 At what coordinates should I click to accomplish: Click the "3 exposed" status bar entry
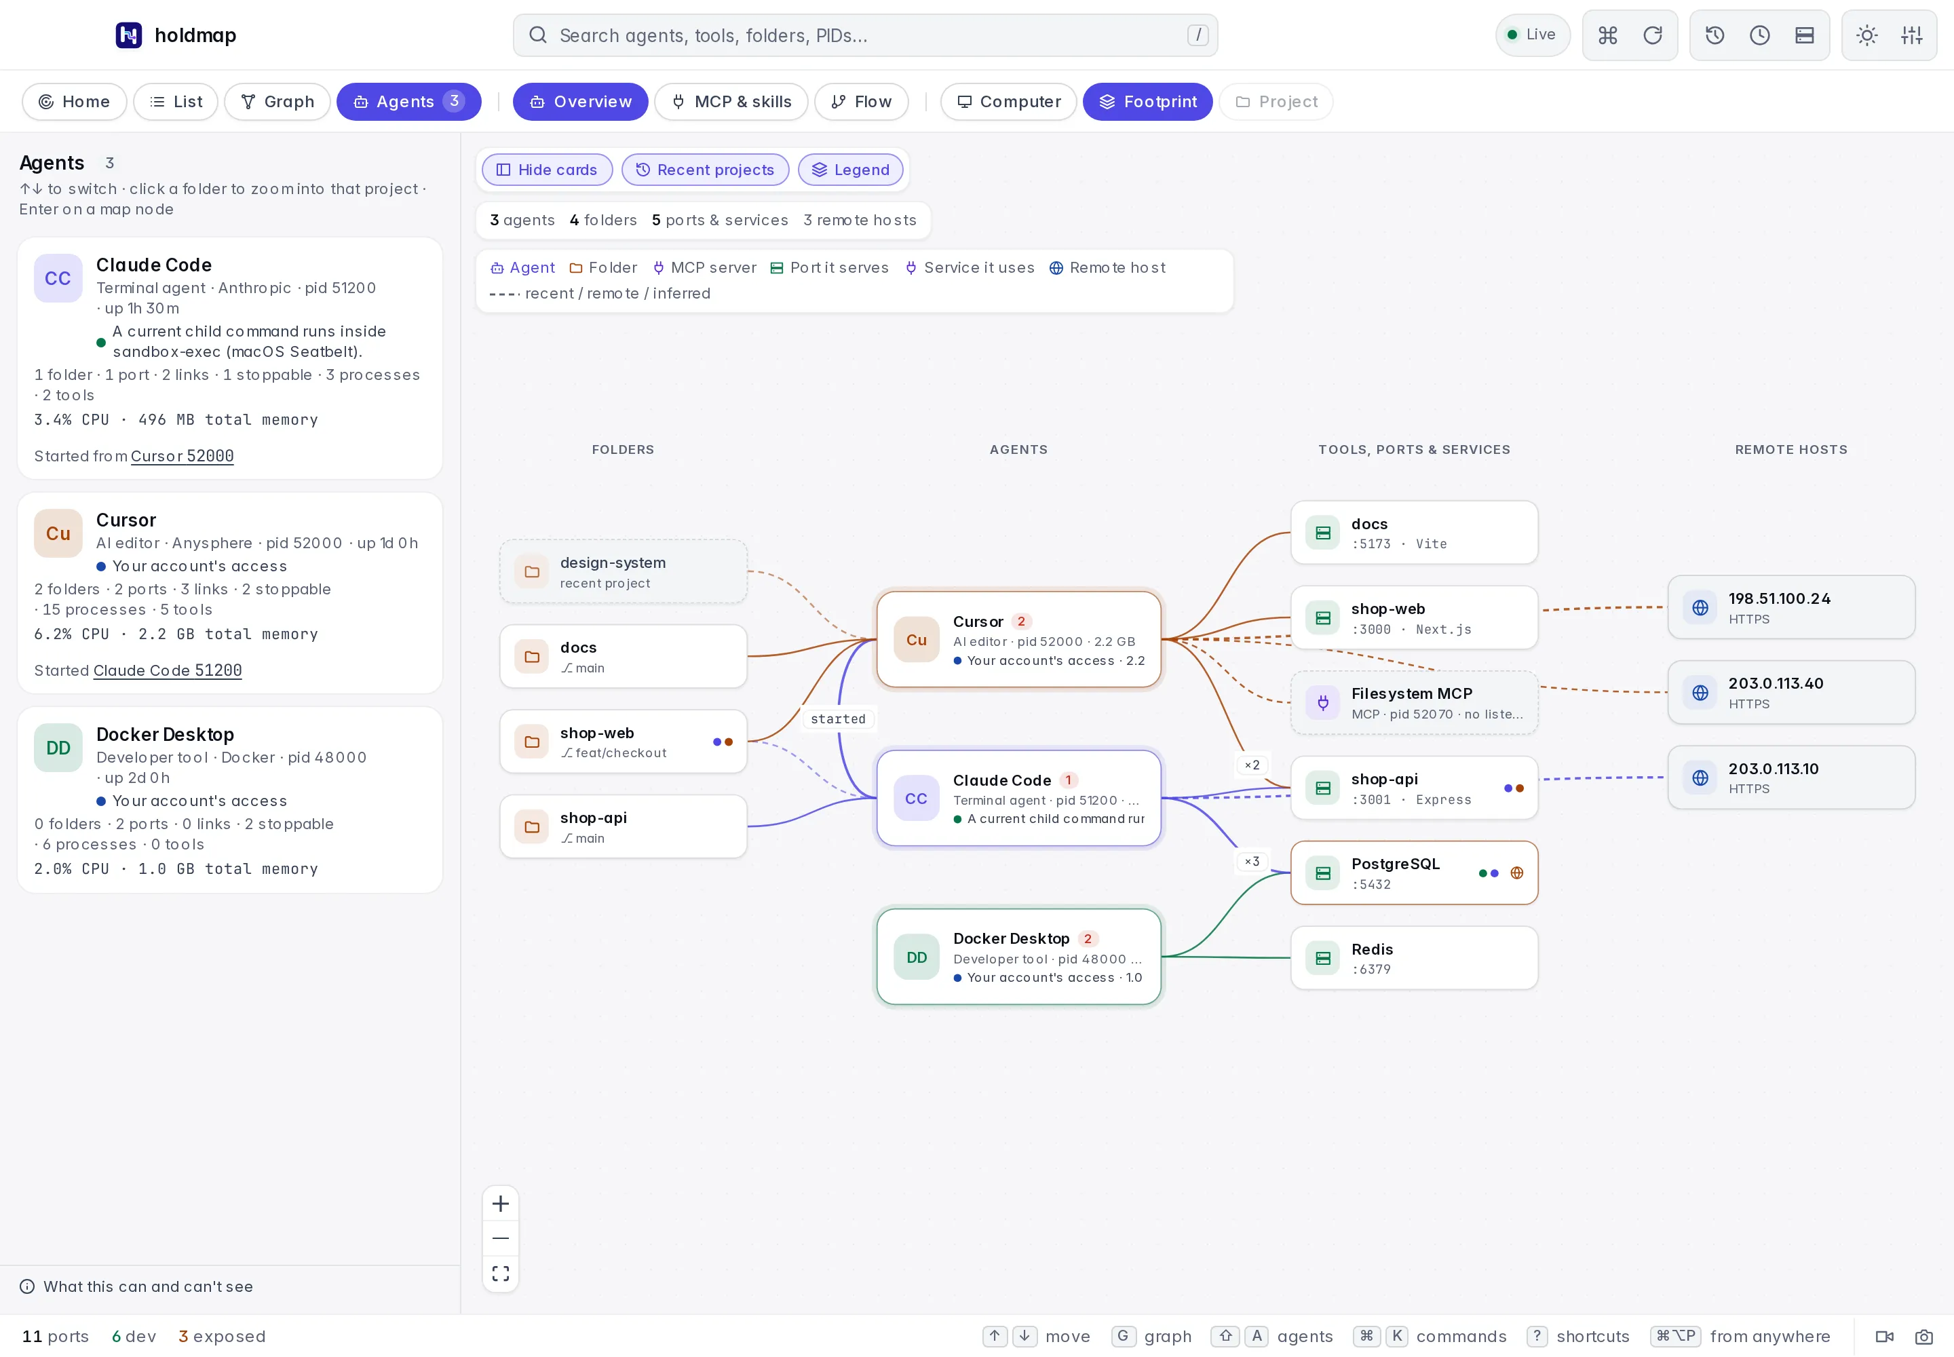[221, 1336]
